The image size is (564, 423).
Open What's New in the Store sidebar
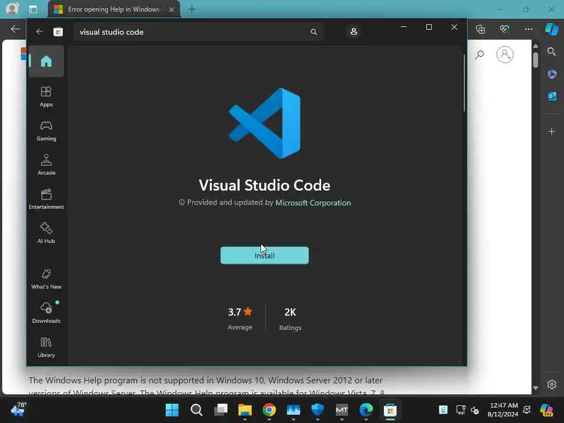pyautogui.click(x=46, y=279)
